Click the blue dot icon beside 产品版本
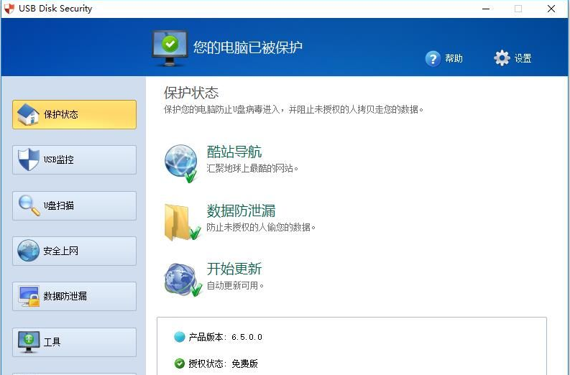 point(179,337)
